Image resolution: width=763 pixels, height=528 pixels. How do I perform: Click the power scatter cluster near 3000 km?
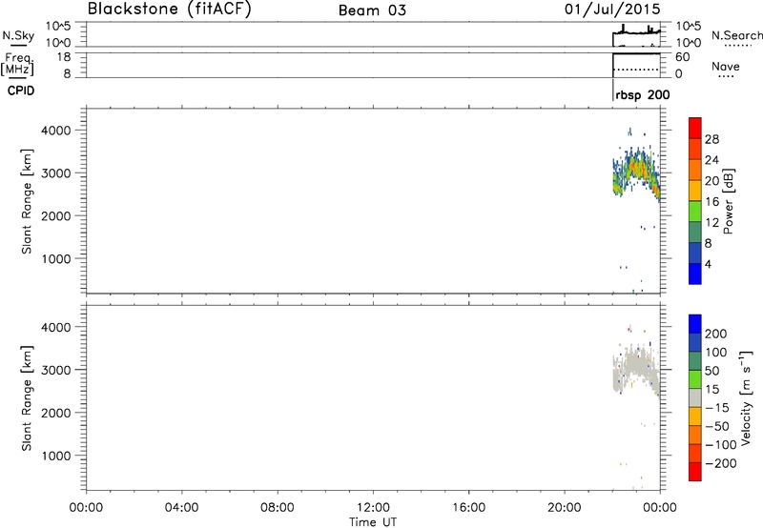[636, 173]
